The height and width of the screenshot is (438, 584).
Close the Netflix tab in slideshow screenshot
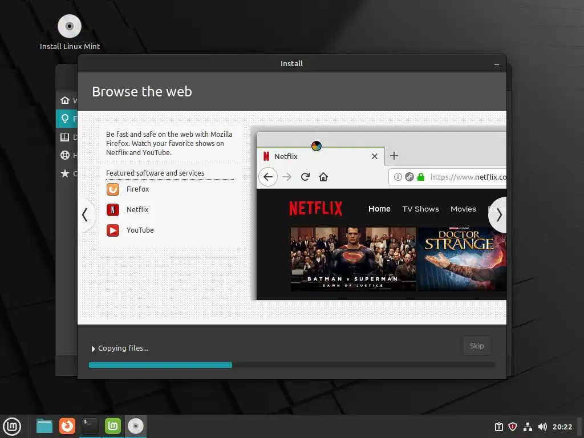(375, 156)
